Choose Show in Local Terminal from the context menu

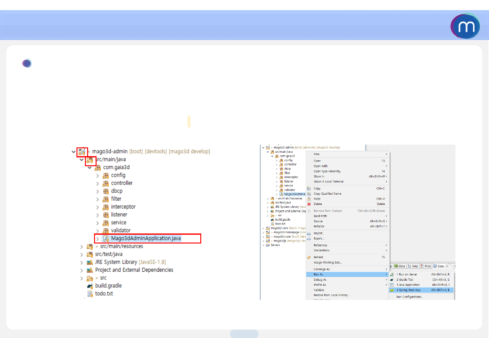point(348,182)
